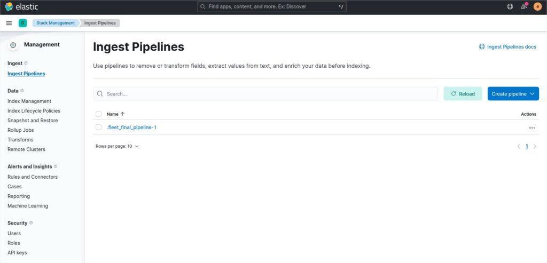This screenshot has width=547, height=263.
Task: Select all pipelines checkbox in header
Action: pyautogui.click(x=99, y=114)
